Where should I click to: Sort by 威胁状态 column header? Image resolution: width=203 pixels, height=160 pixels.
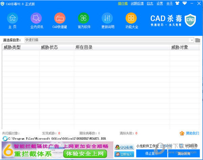click(57, 47)
